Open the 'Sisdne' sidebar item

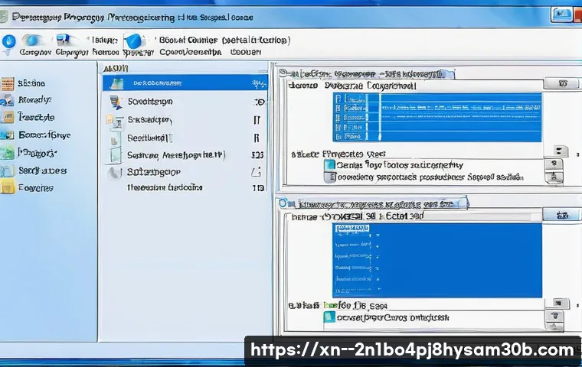coord(31,83)
